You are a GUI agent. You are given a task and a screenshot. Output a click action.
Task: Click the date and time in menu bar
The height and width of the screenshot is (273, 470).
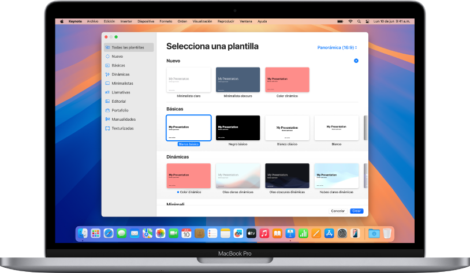click(391, 21)
